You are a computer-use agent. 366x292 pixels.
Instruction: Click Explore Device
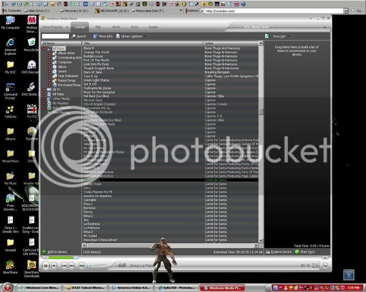pyautogui.click(x=279, y=252)
